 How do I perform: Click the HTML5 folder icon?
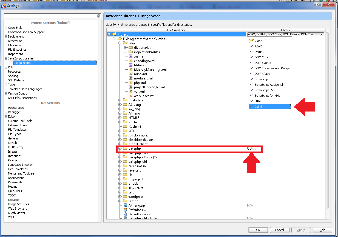125,118
